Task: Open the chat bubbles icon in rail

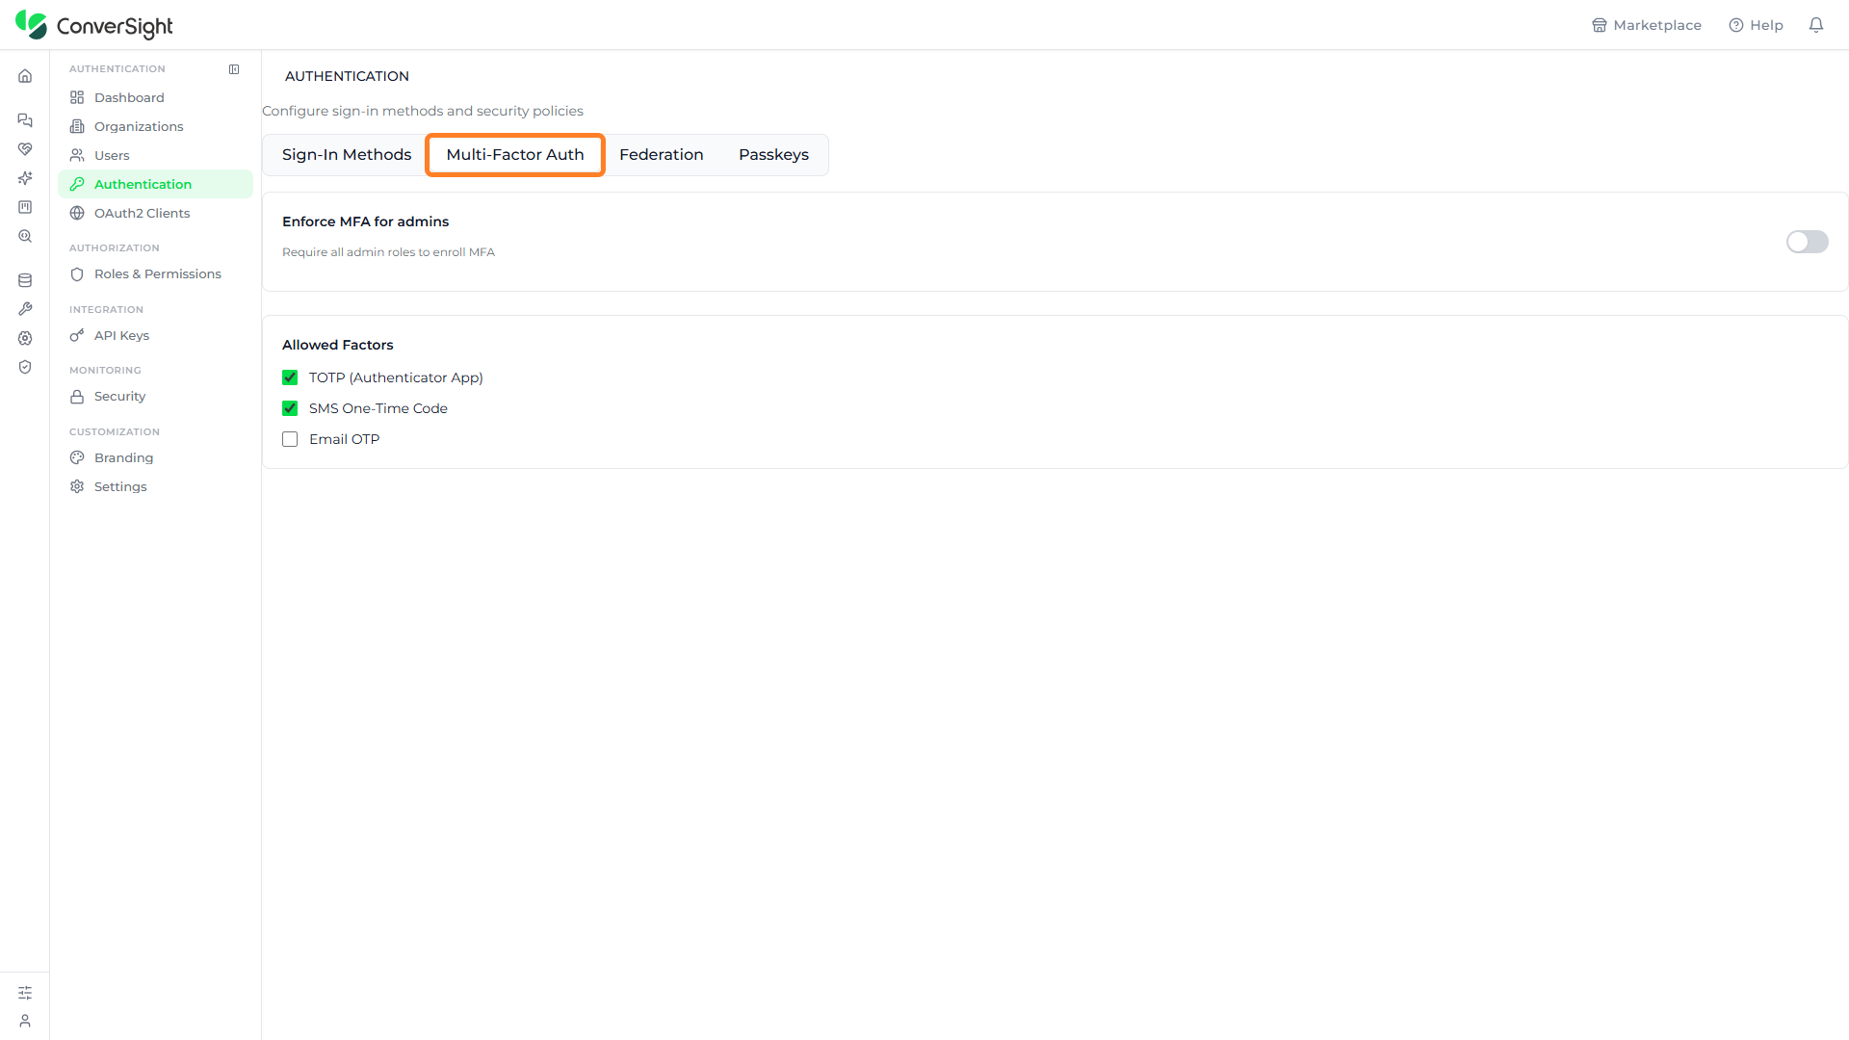Action: click(25, 120)
